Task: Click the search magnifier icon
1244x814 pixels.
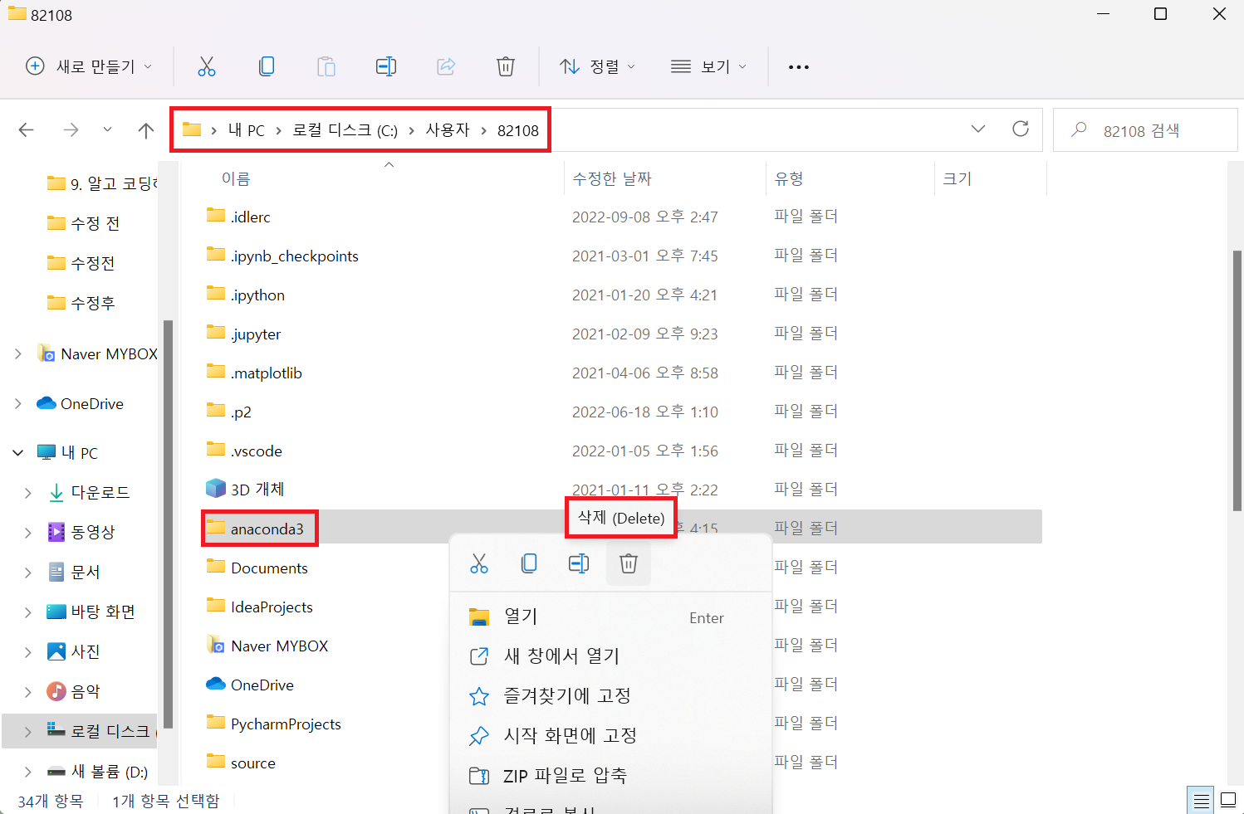Action: click(1079, 130)
